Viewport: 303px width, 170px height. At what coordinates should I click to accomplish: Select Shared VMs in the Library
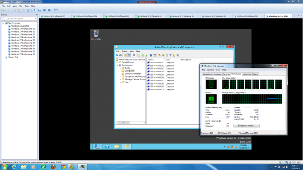tap(13, 57)
